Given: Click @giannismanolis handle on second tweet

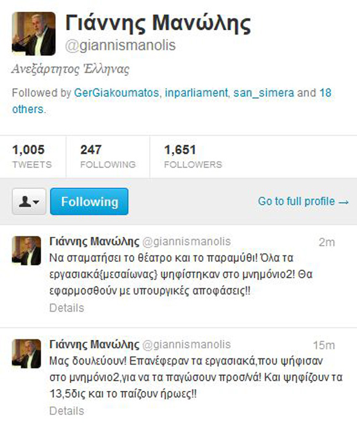Looking at the screenshot, I should click(187, 345).
